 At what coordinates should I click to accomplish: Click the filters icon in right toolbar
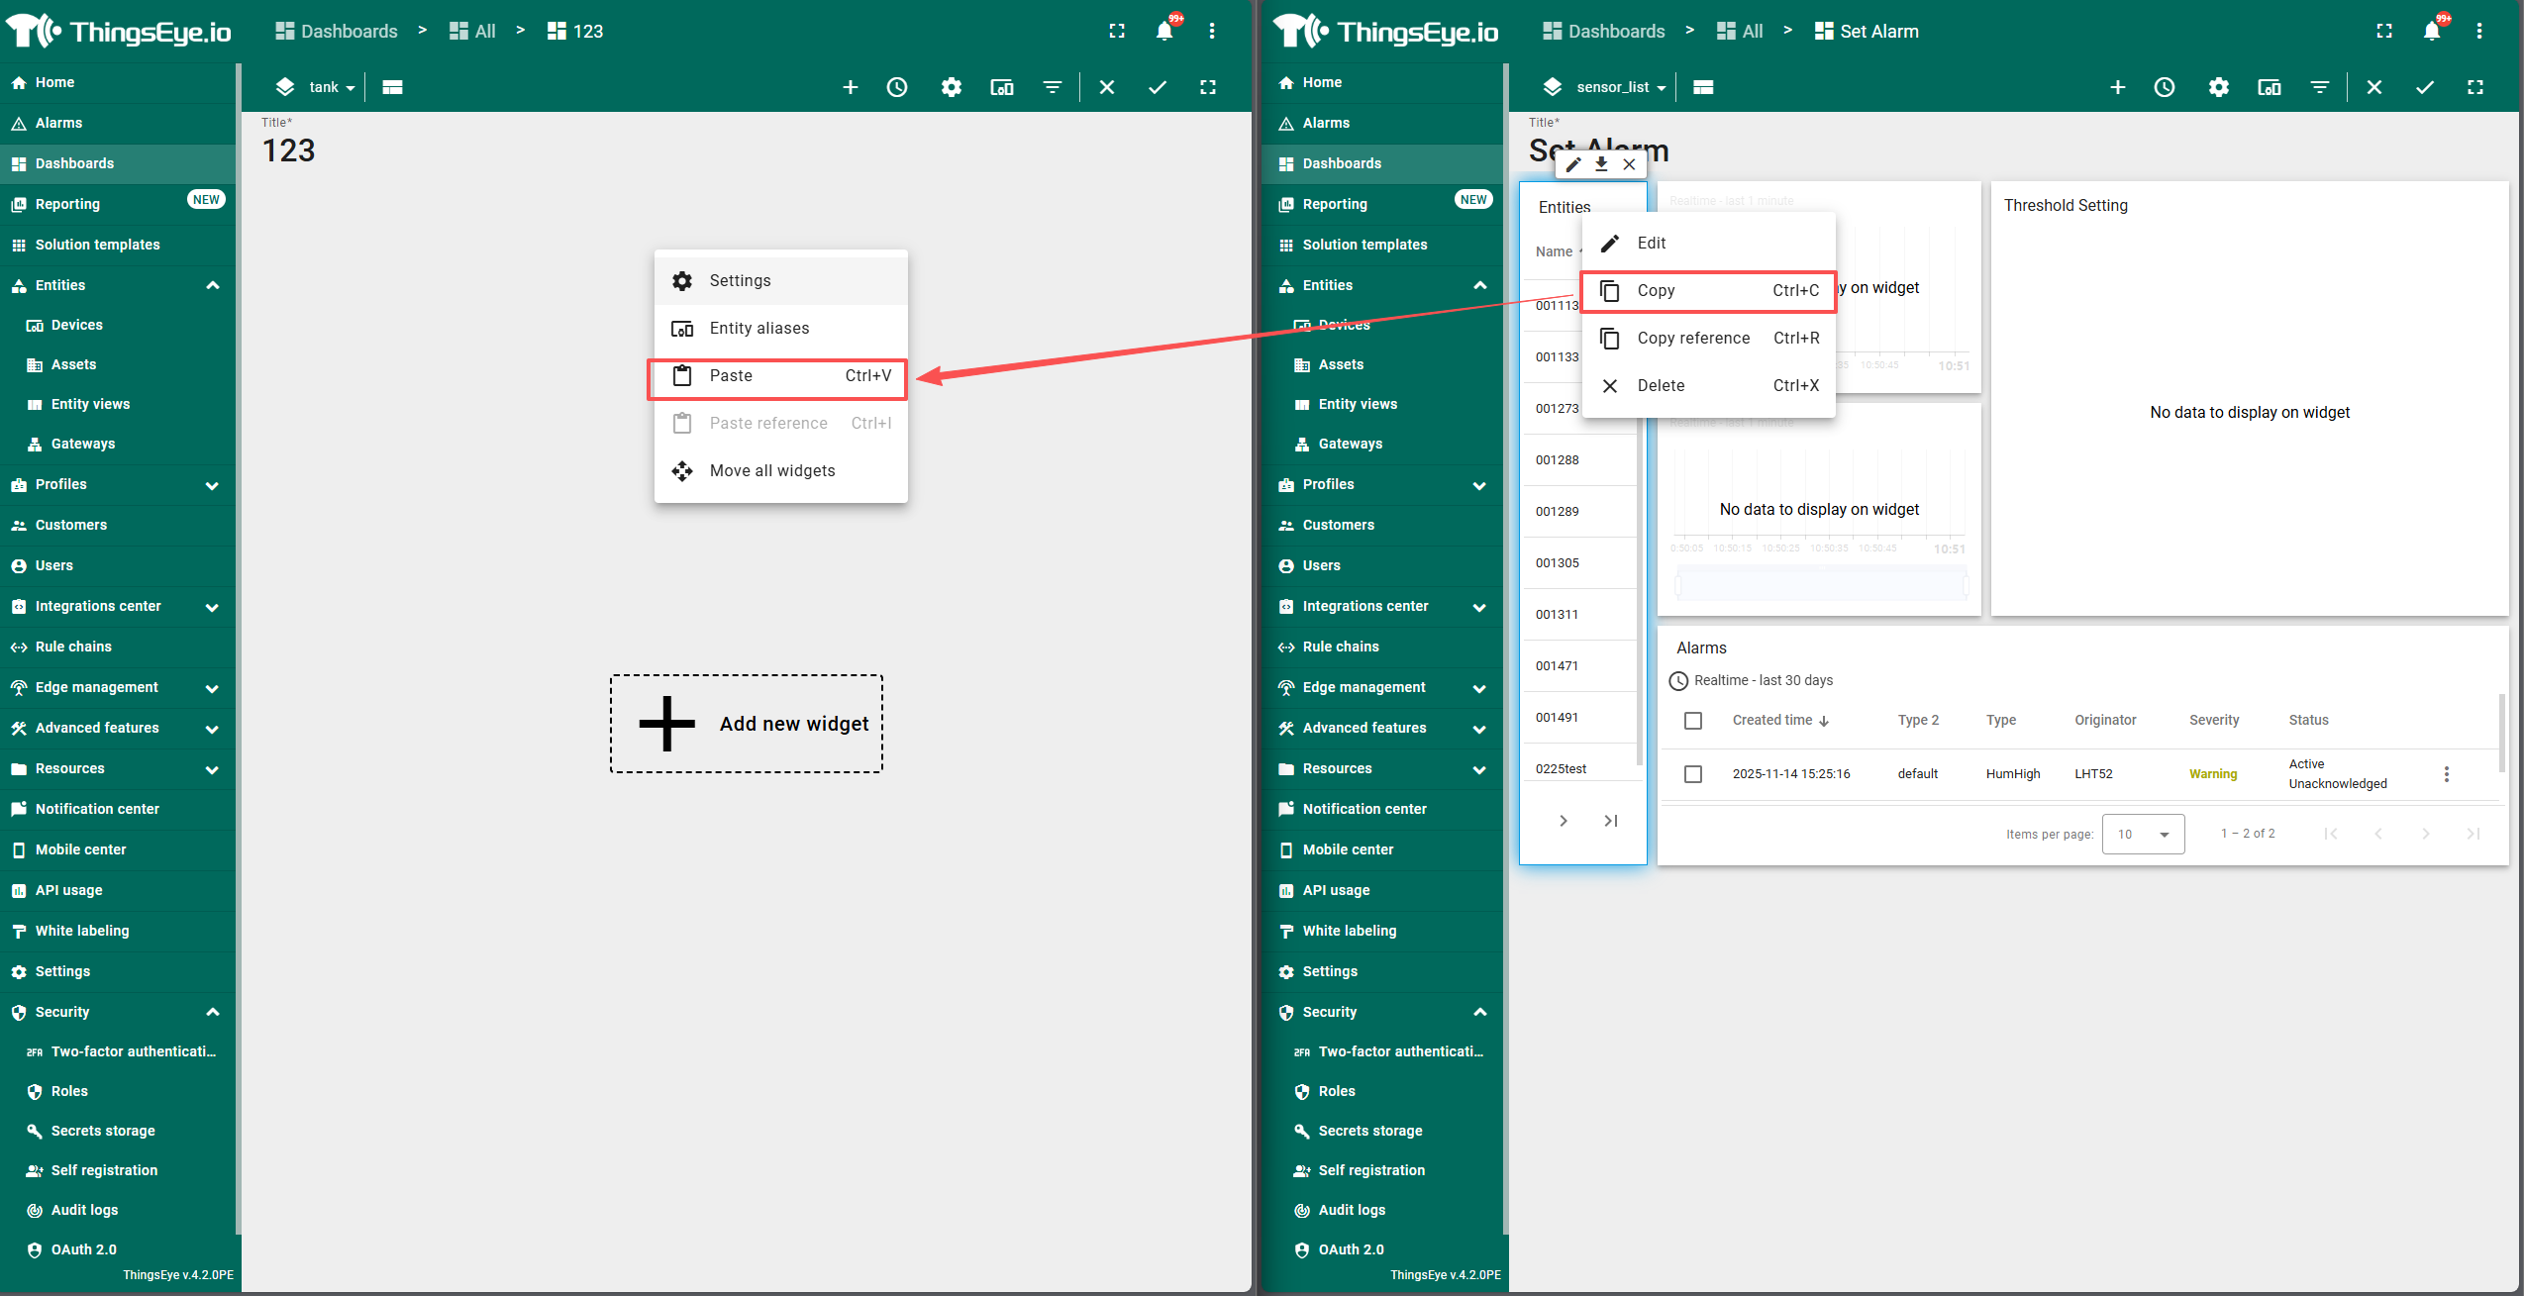click(x=2319, y=87)
